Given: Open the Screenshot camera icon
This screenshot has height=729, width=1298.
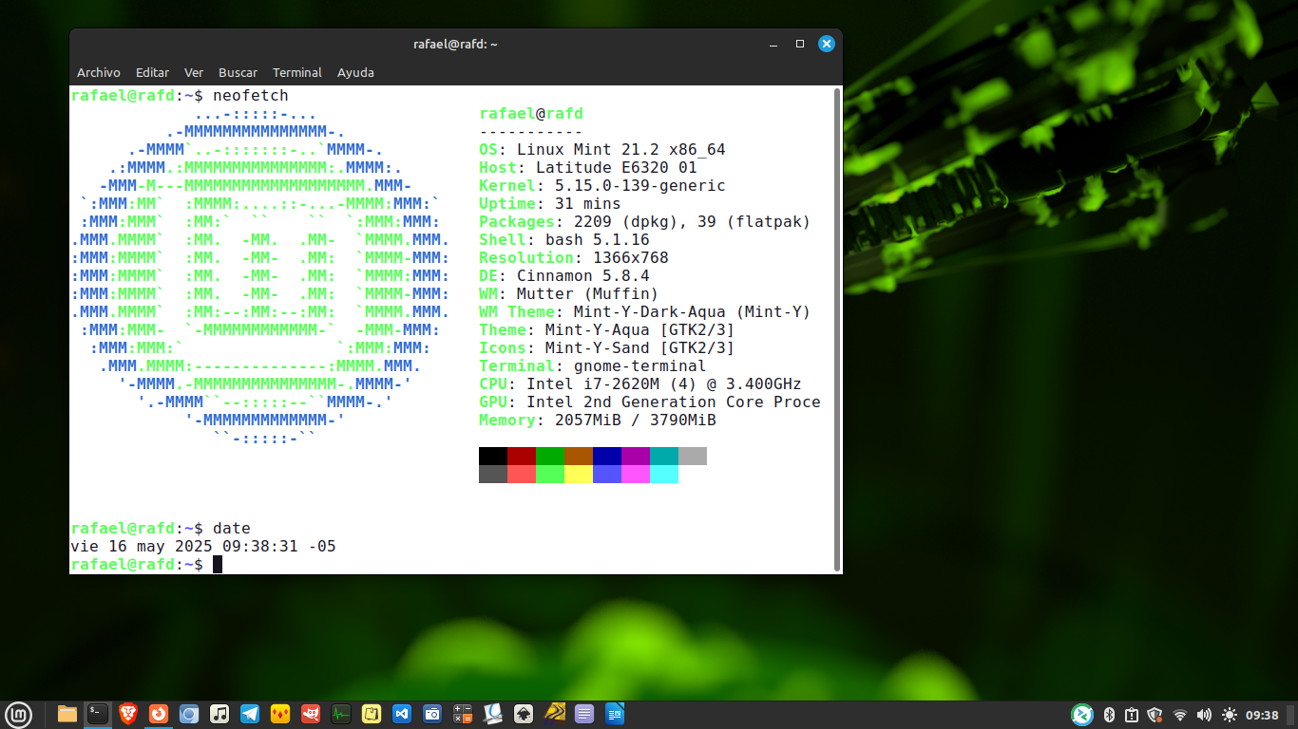Looking at the screenshot, I should pos(432,714).
